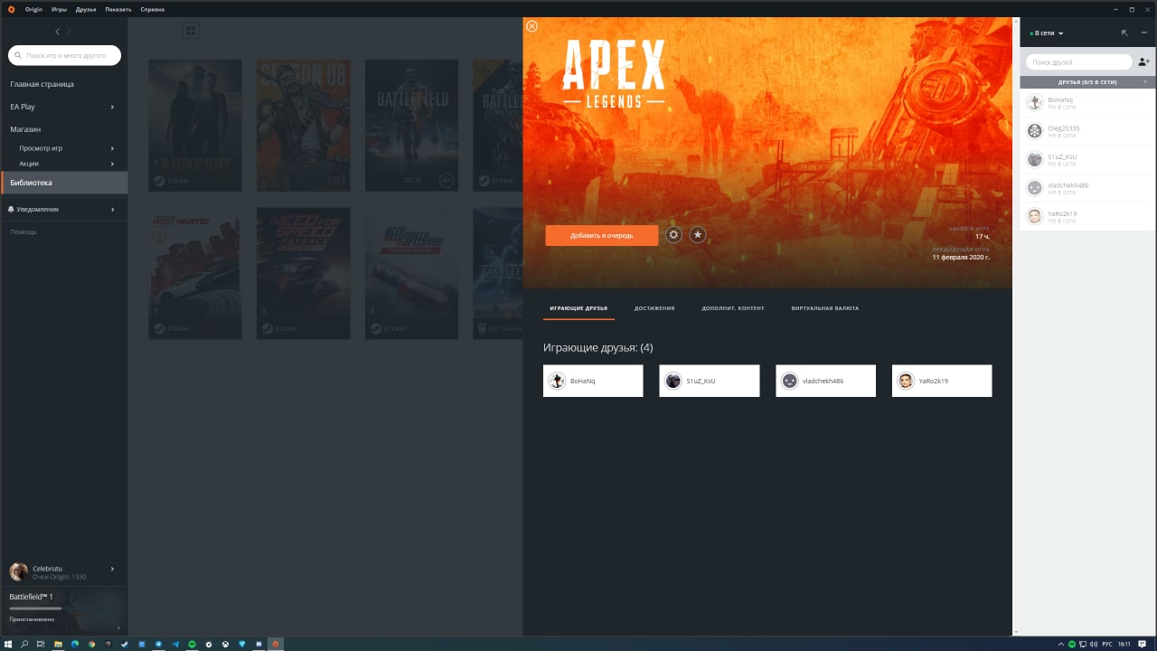
Task: Open Xbox app from taskbar
Action: coord(225,644)
